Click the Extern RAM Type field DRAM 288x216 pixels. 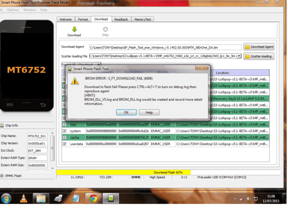click(37, 158)
